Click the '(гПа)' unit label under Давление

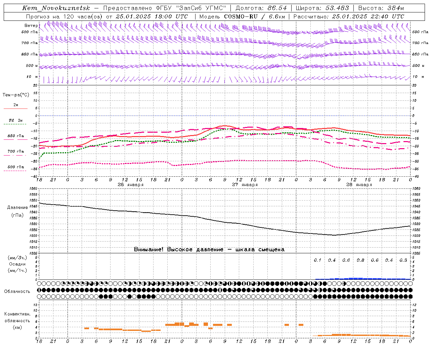[x=17, y=215]
